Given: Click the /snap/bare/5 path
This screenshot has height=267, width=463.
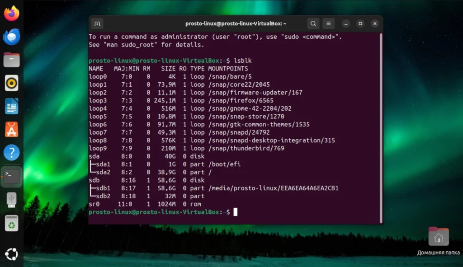Looking at the screenshot, I should tap(230, 76).
